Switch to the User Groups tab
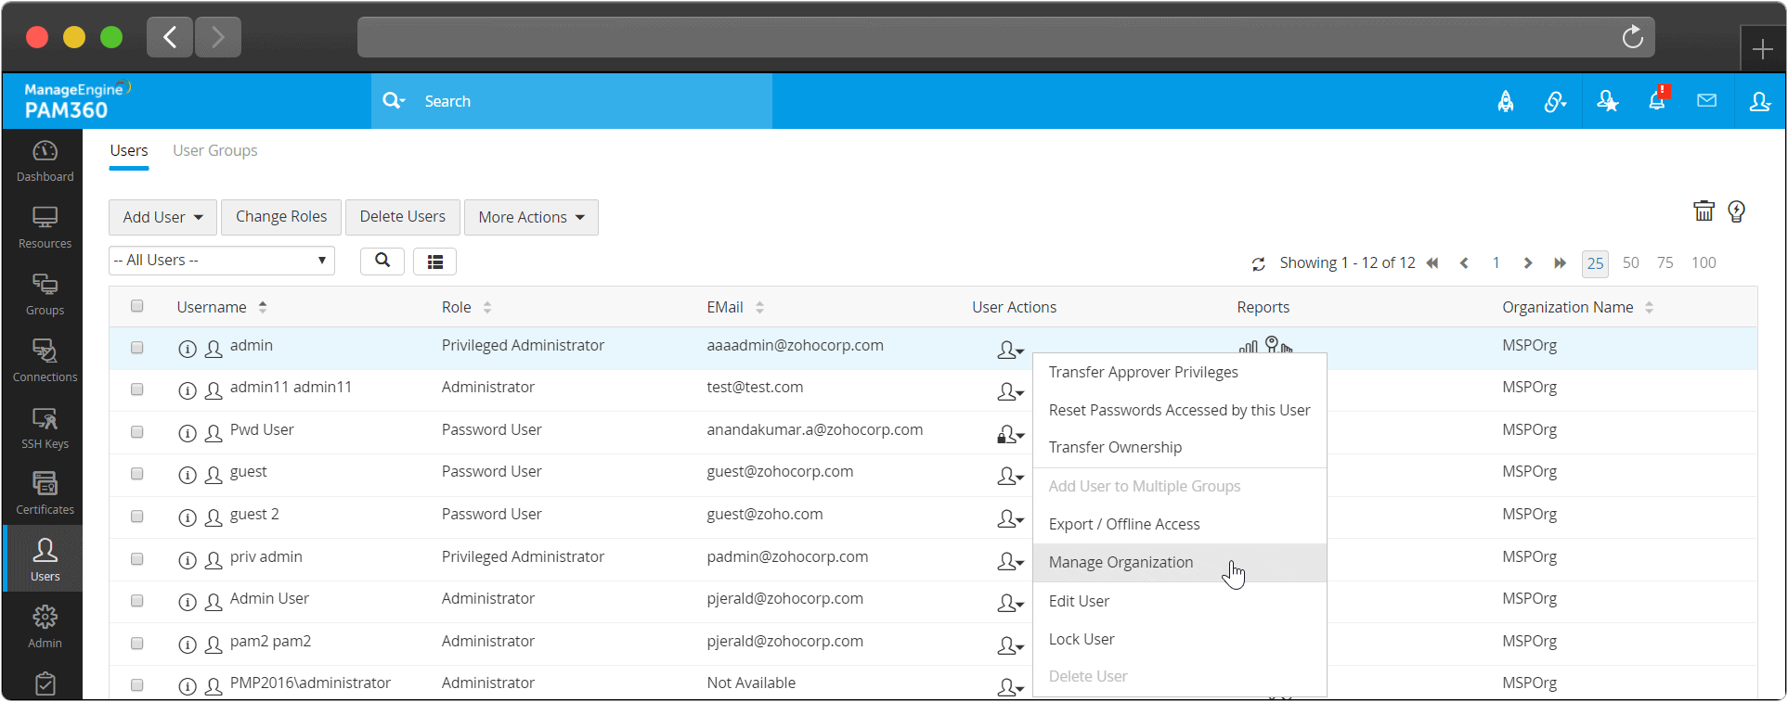 pos(214,150)
